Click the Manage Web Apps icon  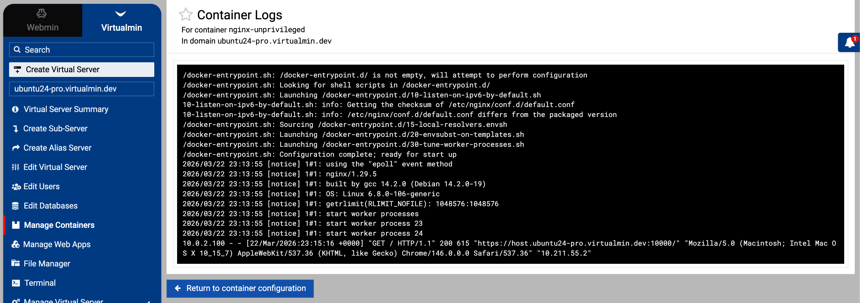15,245
